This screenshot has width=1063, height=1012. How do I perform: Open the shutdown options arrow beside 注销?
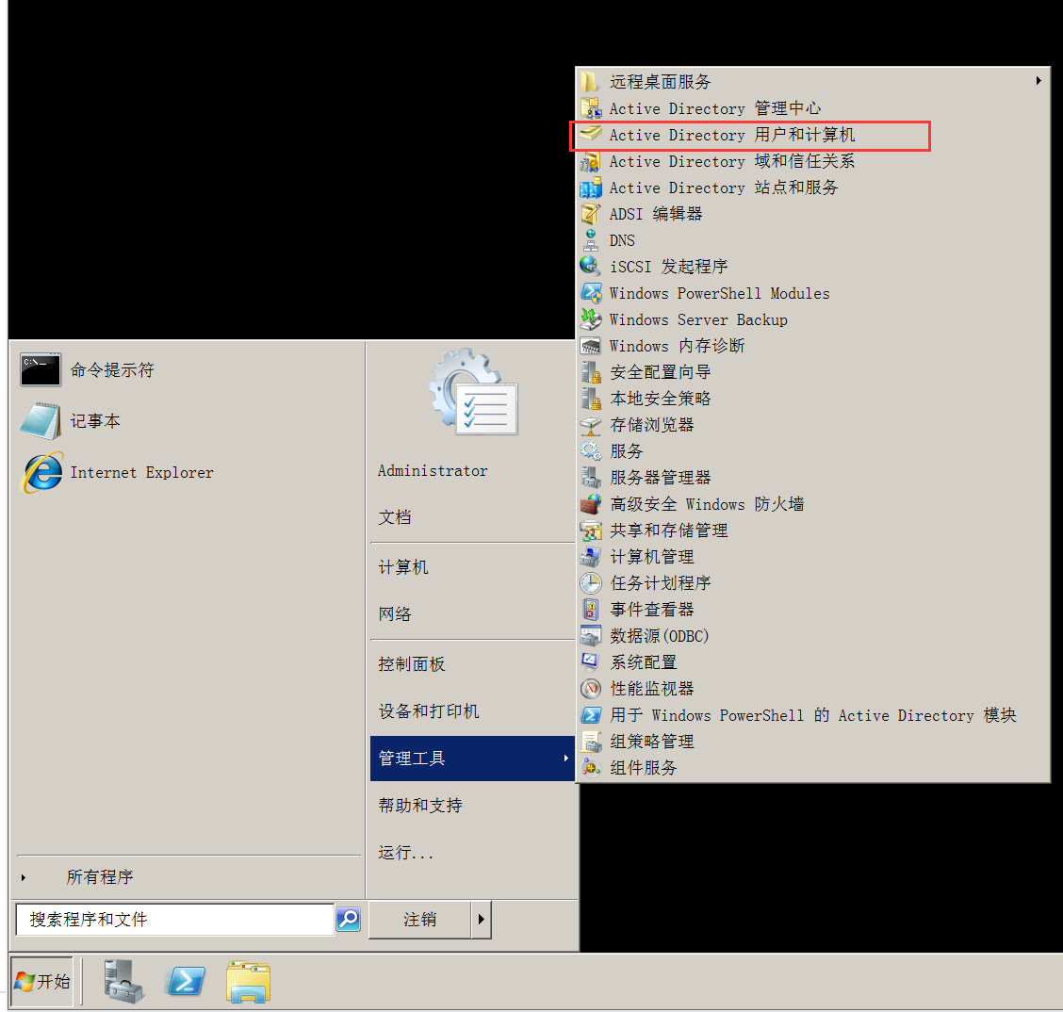pyautogui.click(x=481, y=919)
